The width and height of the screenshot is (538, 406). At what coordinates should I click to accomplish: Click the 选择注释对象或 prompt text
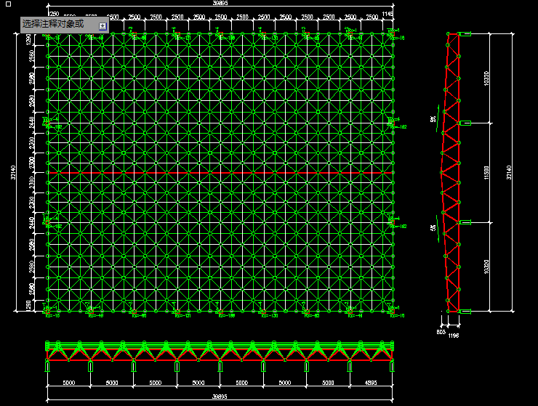click(53, 24)
